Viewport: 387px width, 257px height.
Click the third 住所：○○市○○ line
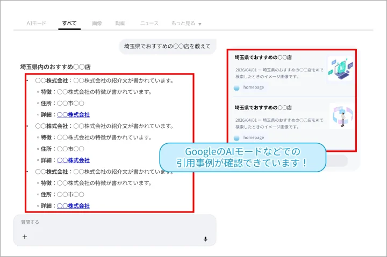pyautogui.click(x=60, y=194)
